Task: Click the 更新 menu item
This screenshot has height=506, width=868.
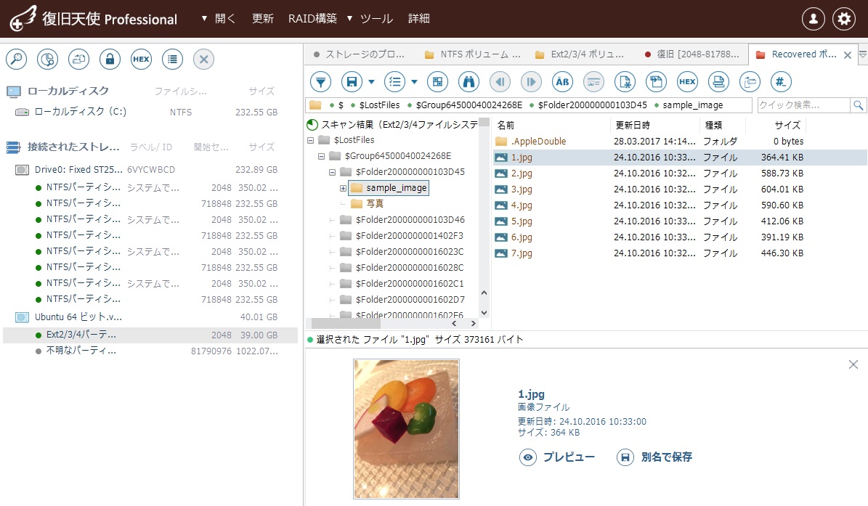Action: tap(262, 19)
